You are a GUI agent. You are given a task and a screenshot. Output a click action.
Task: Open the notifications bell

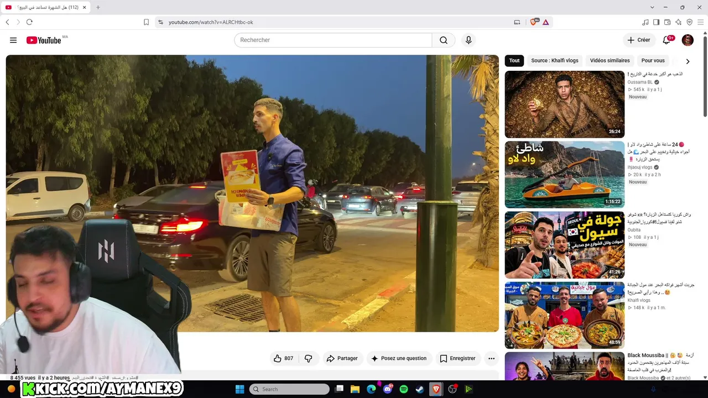click(x=667, y=40)
